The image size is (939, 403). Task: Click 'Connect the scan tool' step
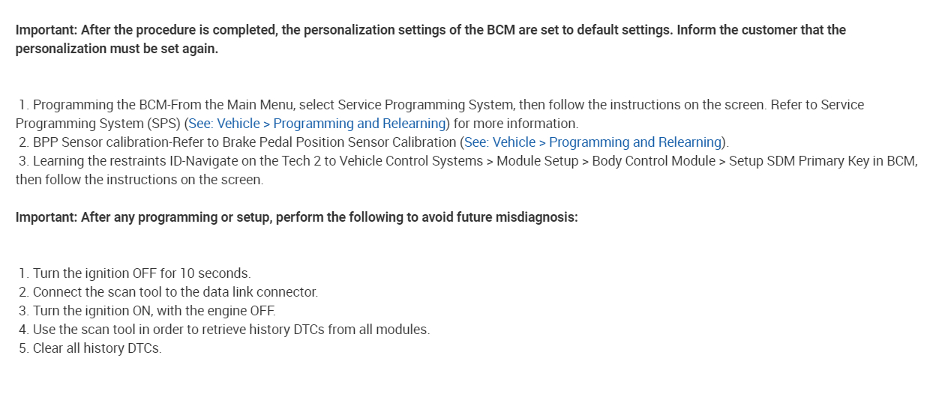point(175,292)
